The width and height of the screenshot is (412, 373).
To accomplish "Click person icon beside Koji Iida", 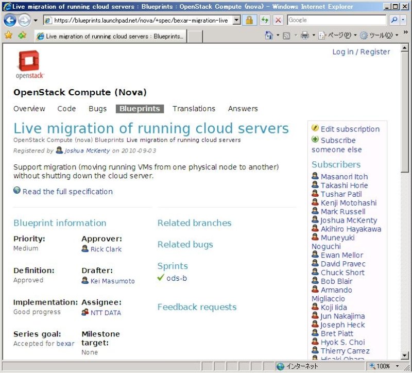I will tap(315, 306).
